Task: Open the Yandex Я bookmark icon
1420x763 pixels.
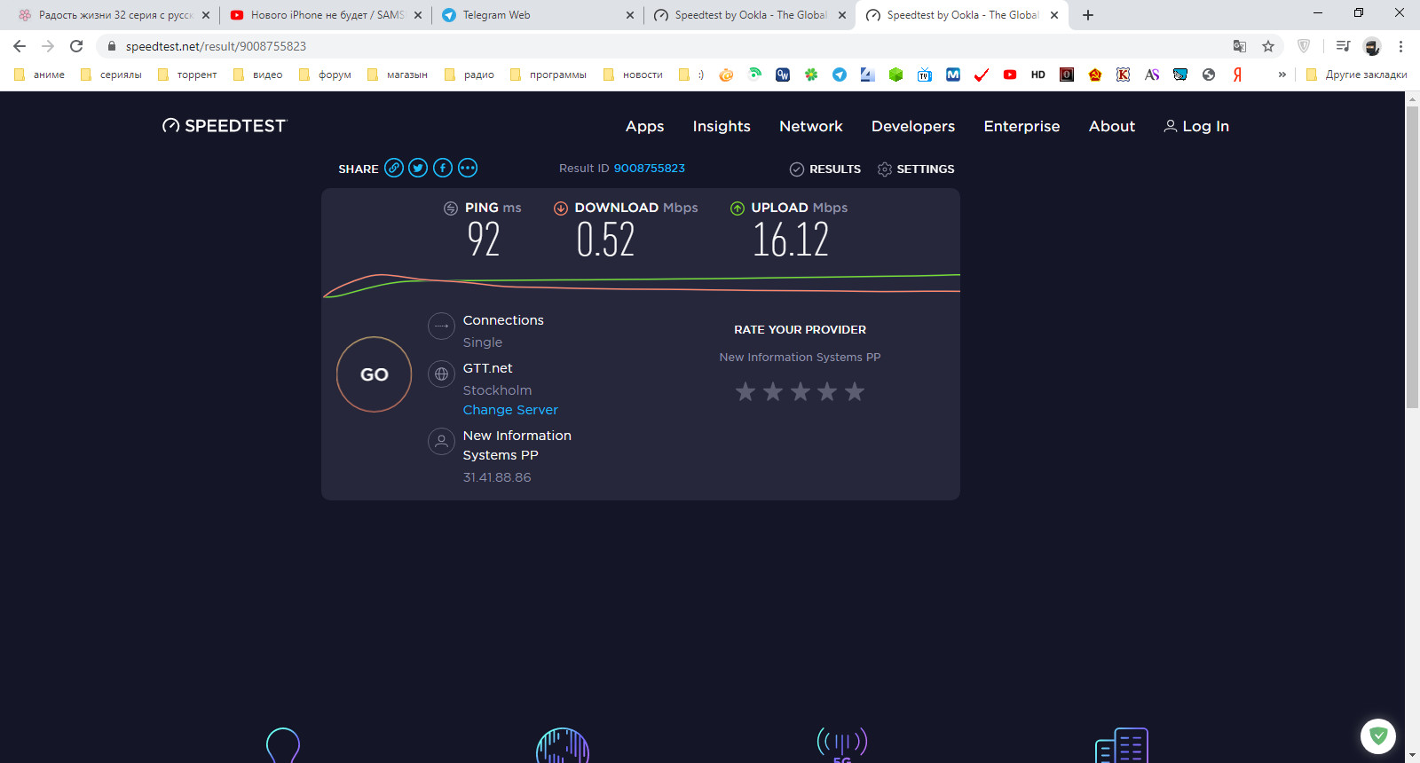Action: point(1237,75)
